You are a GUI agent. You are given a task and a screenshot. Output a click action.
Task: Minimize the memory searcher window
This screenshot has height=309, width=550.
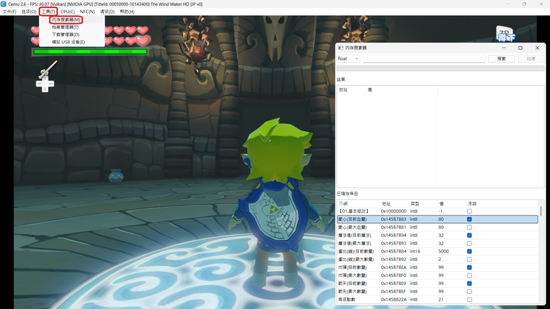tap(504, 47)
